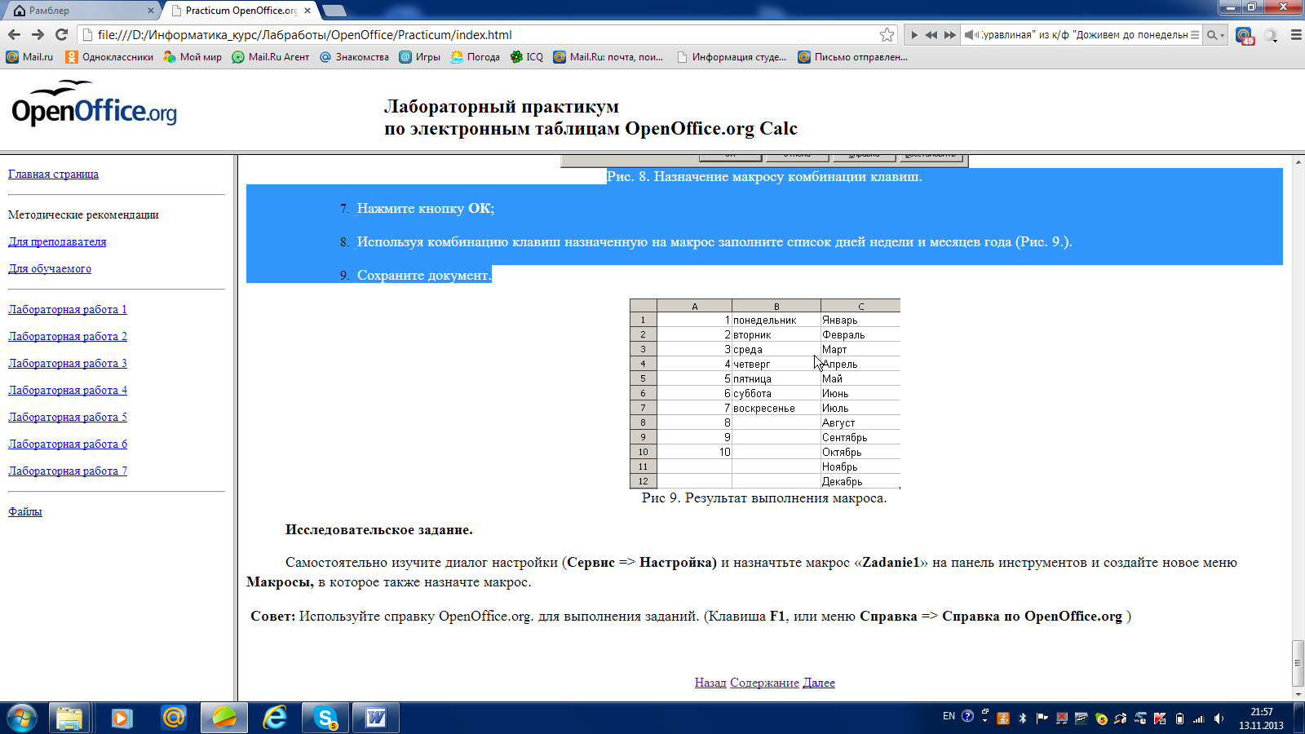The height and width of the screenshot is (734, 1305).
Task: Click the Содержание link at page bottom
Action: (764, 683)
